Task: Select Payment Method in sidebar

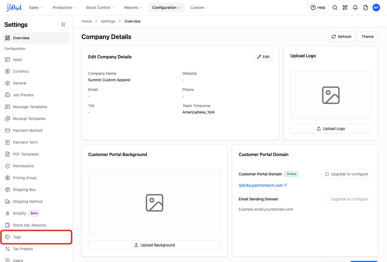Action: point(36,130)
